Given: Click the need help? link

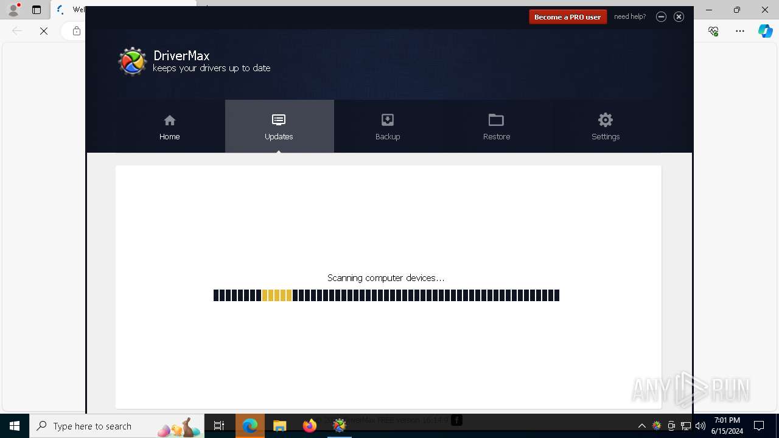Looking at the screenshot, I should [x=630, y=16].
